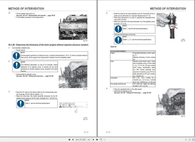Go to the next page

[94, 140]
